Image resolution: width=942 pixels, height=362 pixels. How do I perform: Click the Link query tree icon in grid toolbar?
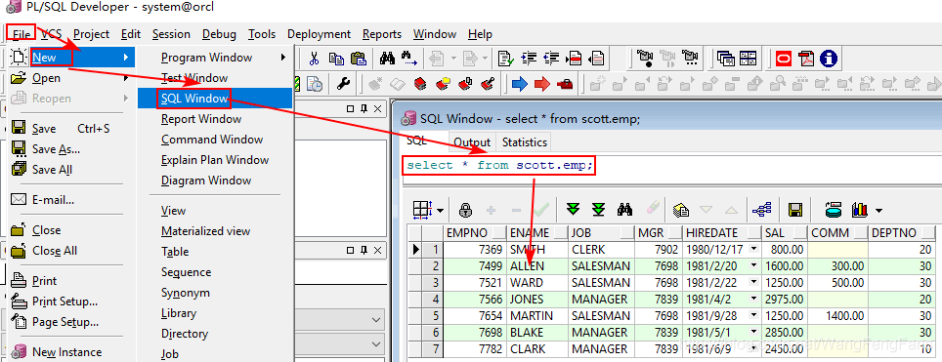point(762,210)
